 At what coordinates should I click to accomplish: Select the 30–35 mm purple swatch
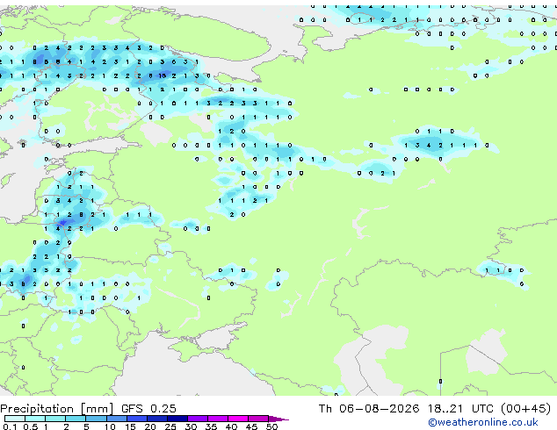[x=197, y=419]
